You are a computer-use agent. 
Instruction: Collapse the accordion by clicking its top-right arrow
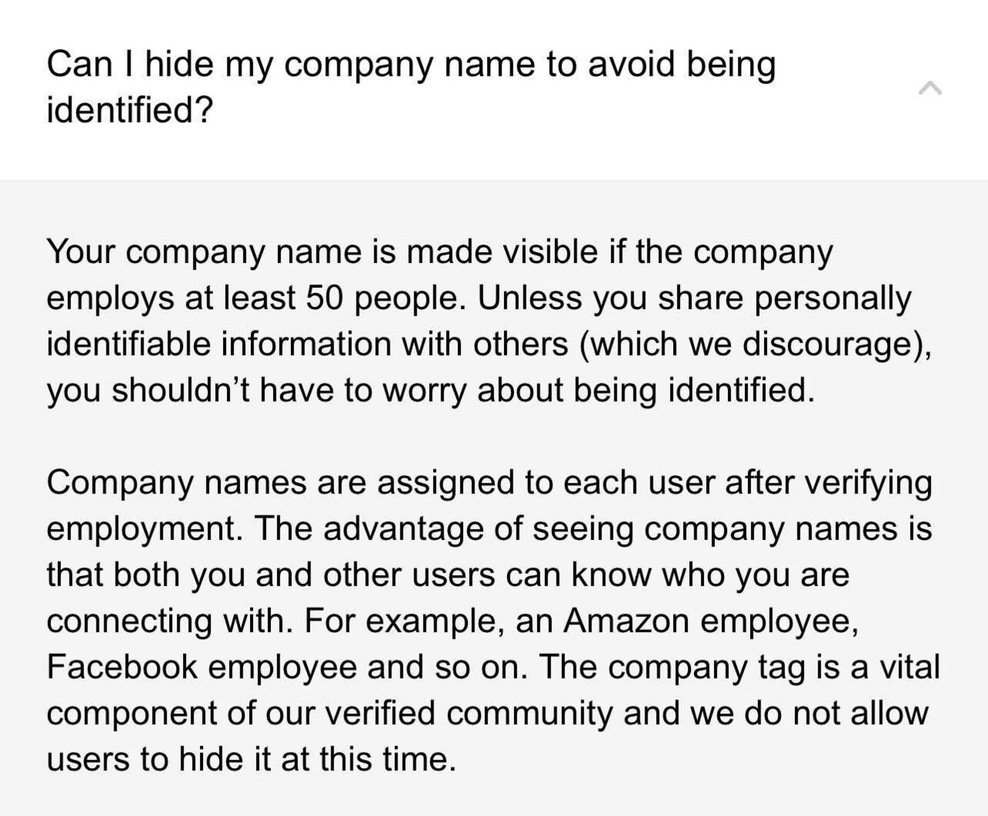(930, 89)
